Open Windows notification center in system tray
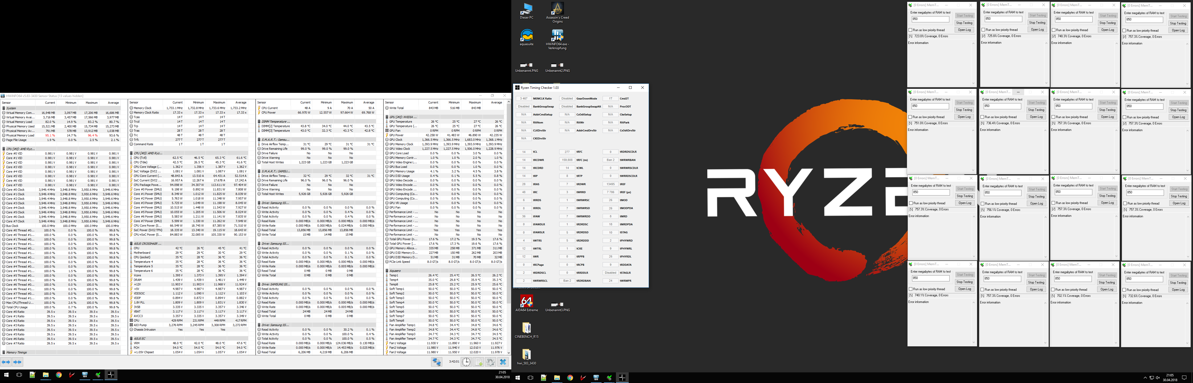Image resolution: width=1193 pixels, height=383 pixels. click(x=1184, y=378)
